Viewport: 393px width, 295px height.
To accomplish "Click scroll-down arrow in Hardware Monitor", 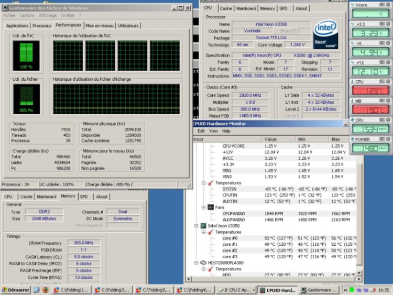I will (359, 273).
